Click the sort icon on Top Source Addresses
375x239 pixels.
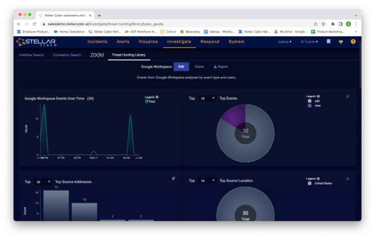pos(174,179)
